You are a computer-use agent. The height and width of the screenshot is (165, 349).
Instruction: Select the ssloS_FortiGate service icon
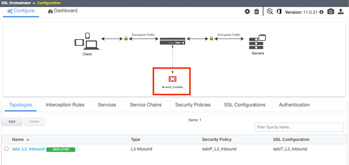[x=172, y=79]
